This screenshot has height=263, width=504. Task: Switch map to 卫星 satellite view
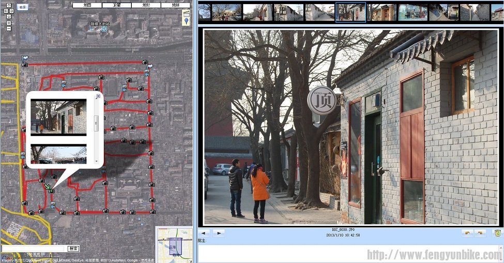(x=116, y=5)
